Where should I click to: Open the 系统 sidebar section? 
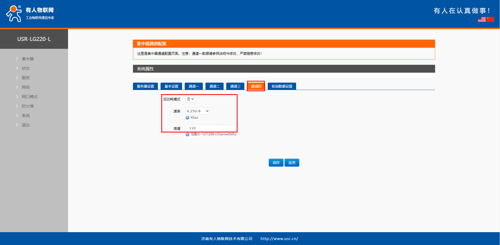click(x=26, y=116)
